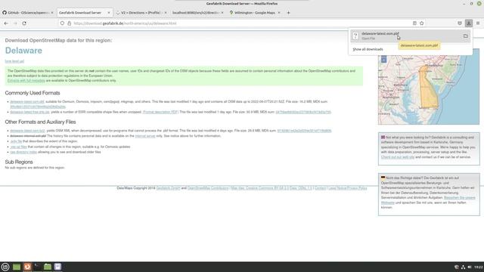Open the file manager in the taskbar
The width and height of the screenshot is (484, 272).
coord(48,267)
